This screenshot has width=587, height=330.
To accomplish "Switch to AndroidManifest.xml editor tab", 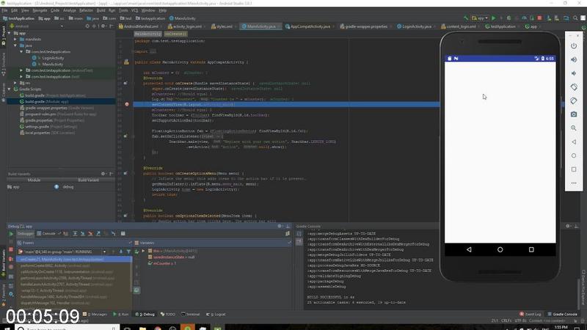I will click(139, 26).
